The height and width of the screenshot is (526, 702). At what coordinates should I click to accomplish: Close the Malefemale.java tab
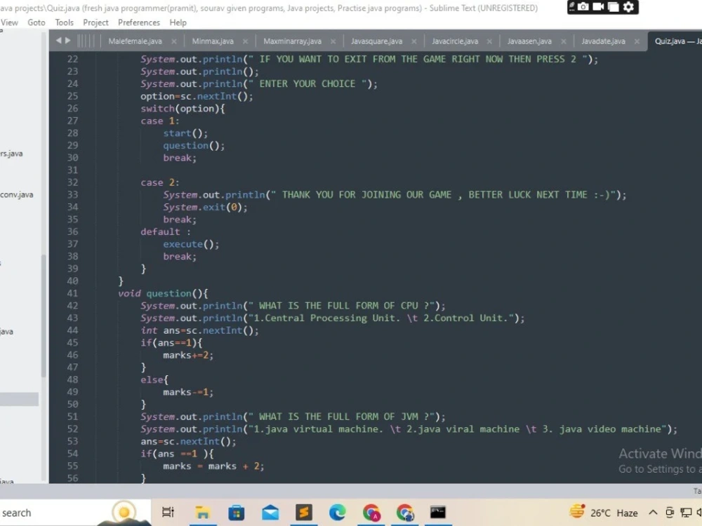[173, 41]
